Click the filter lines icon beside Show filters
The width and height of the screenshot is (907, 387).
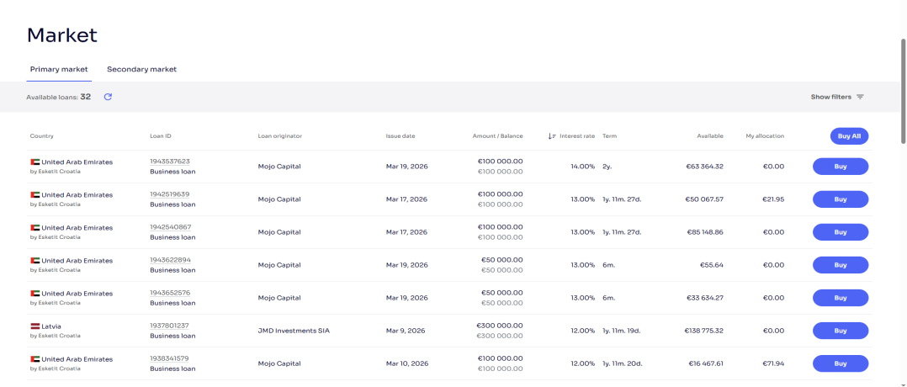pos(860,97)
